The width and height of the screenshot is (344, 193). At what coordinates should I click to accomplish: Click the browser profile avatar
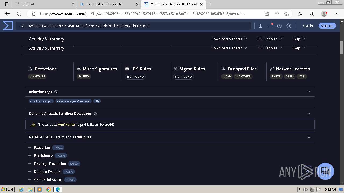324,14
